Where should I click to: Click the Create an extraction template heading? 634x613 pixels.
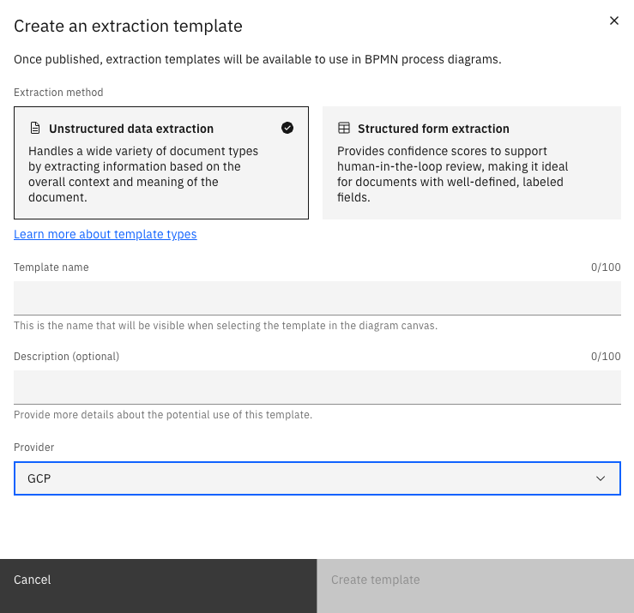click(x=128, y=27)
